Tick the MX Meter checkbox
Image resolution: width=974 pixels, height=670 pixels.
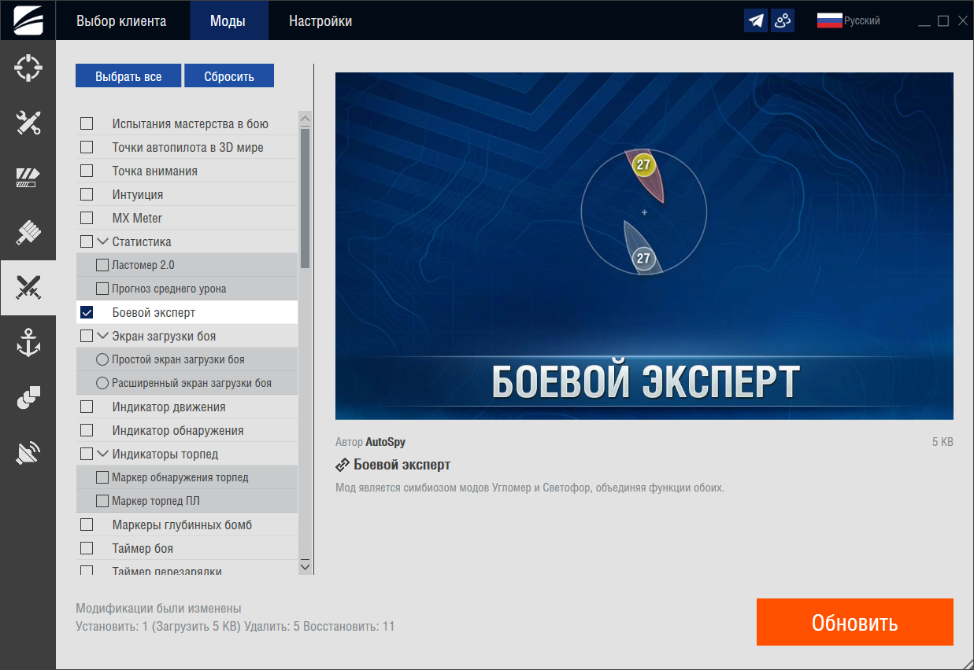87,218
